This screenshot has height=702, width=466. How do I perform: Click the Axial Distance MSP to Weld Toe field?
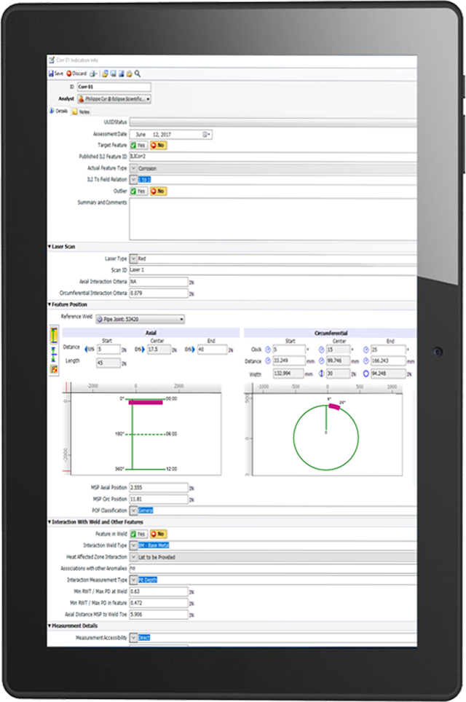159,615
